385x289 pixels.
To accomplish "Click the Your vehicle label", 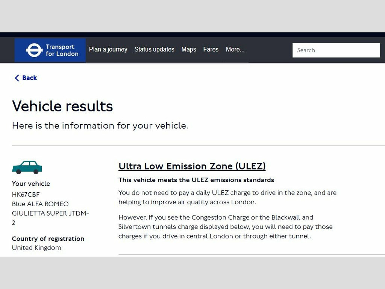I will (31, 184).
